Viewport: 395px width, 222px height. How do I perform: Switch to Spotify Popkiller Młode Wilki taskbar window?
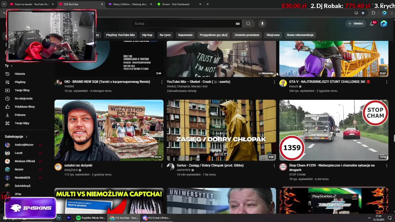[x=91, y=218]
